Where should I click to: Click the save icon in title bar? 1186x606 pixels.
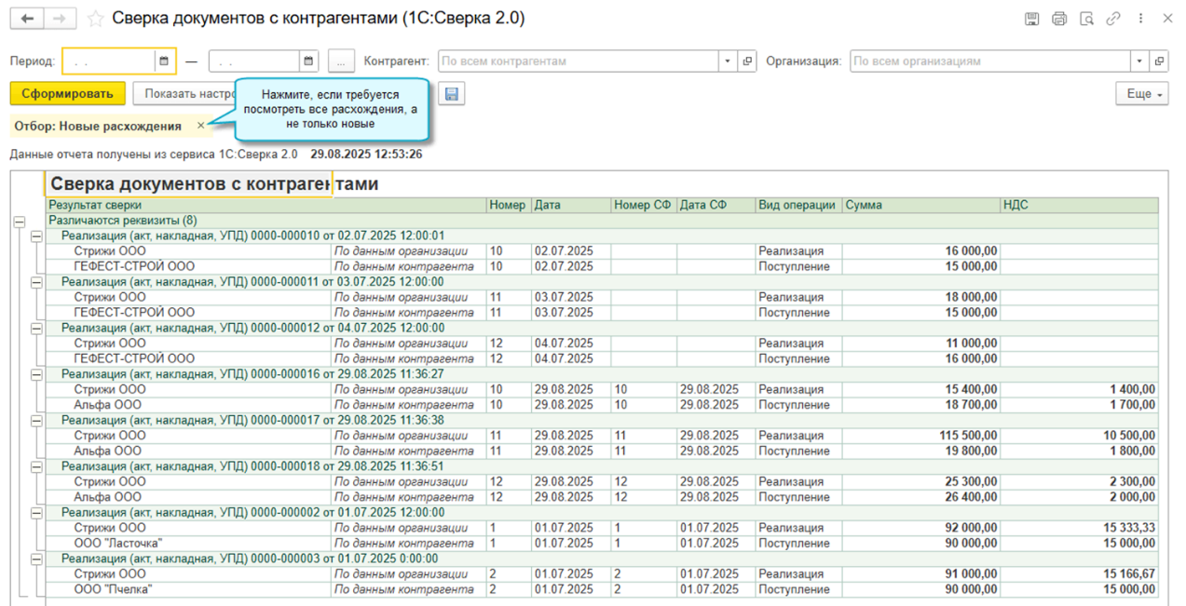1031,19
